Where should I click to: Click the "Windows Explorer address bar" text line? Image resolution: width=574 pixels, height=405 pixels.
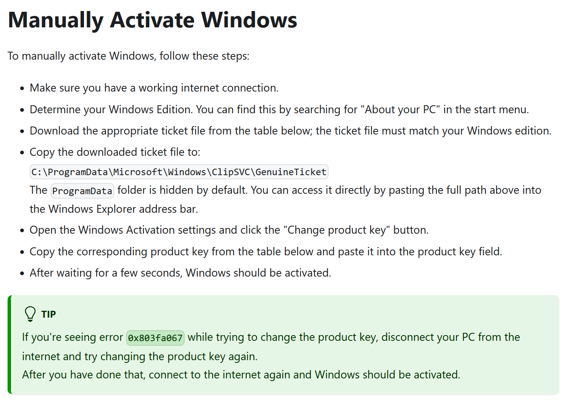point(114,209)
